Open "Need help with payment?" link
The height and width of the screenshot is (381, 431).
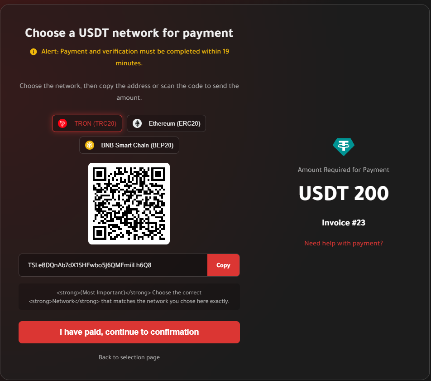(x=343, y=244)
